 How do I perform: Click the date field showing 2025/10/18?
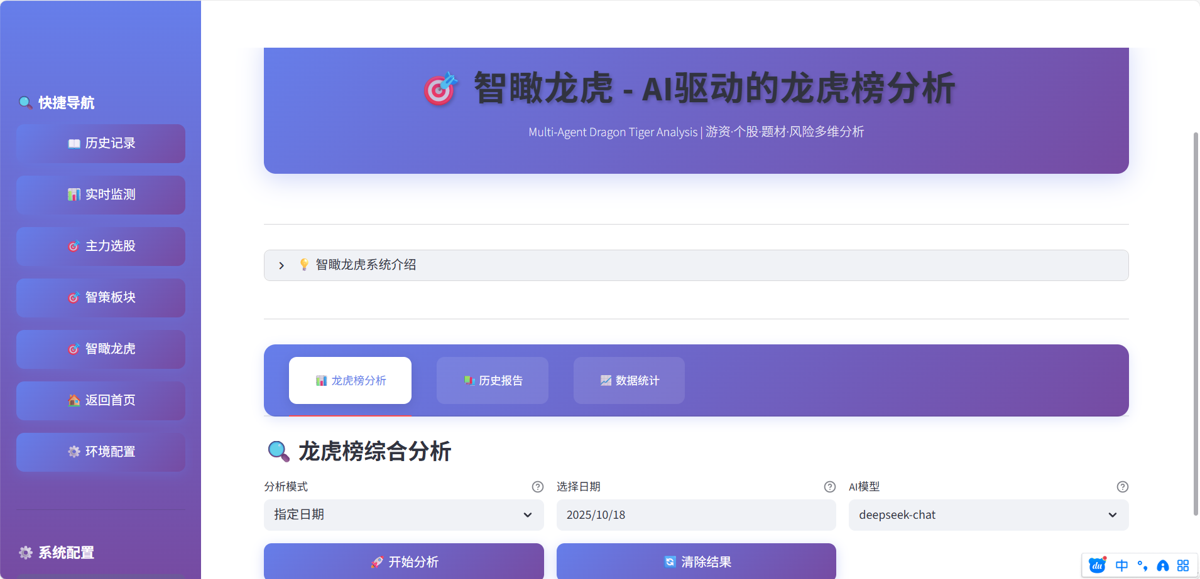point(695,515)
